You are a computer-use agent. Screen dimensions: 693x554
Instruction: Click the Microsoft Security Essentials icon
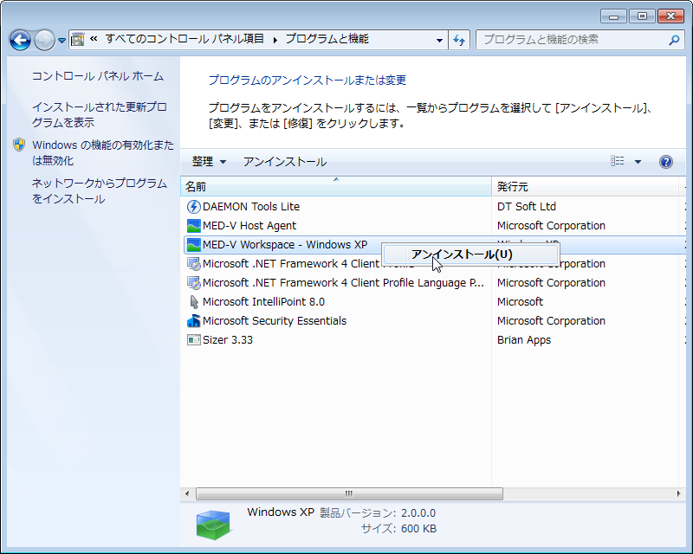tap(193, 321)
